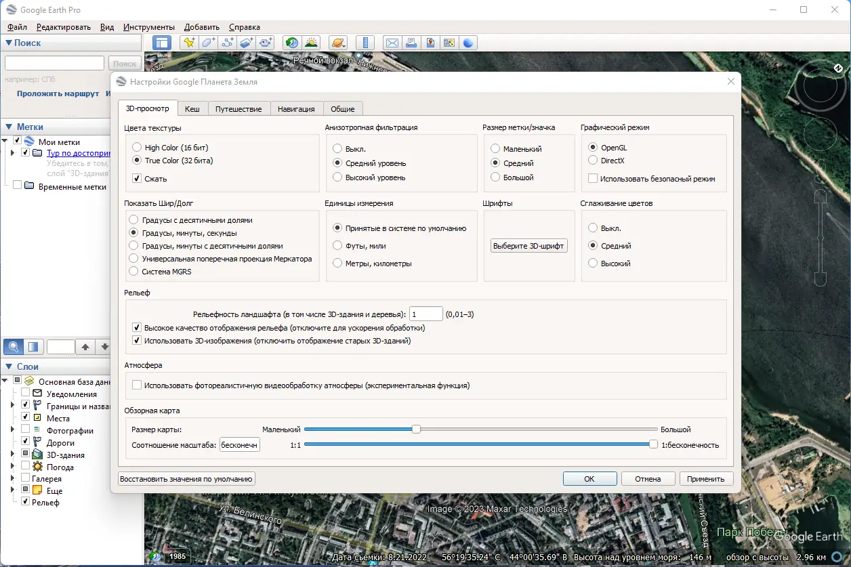Open historical imagery clock icon

coord(292,43)
